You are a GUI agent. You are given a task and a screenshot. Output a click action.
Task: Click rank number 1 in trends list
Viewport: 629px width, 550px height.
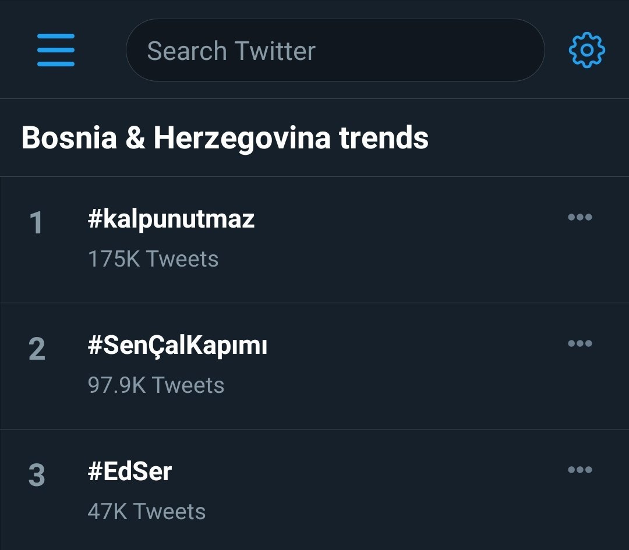[x=36, y=223]
